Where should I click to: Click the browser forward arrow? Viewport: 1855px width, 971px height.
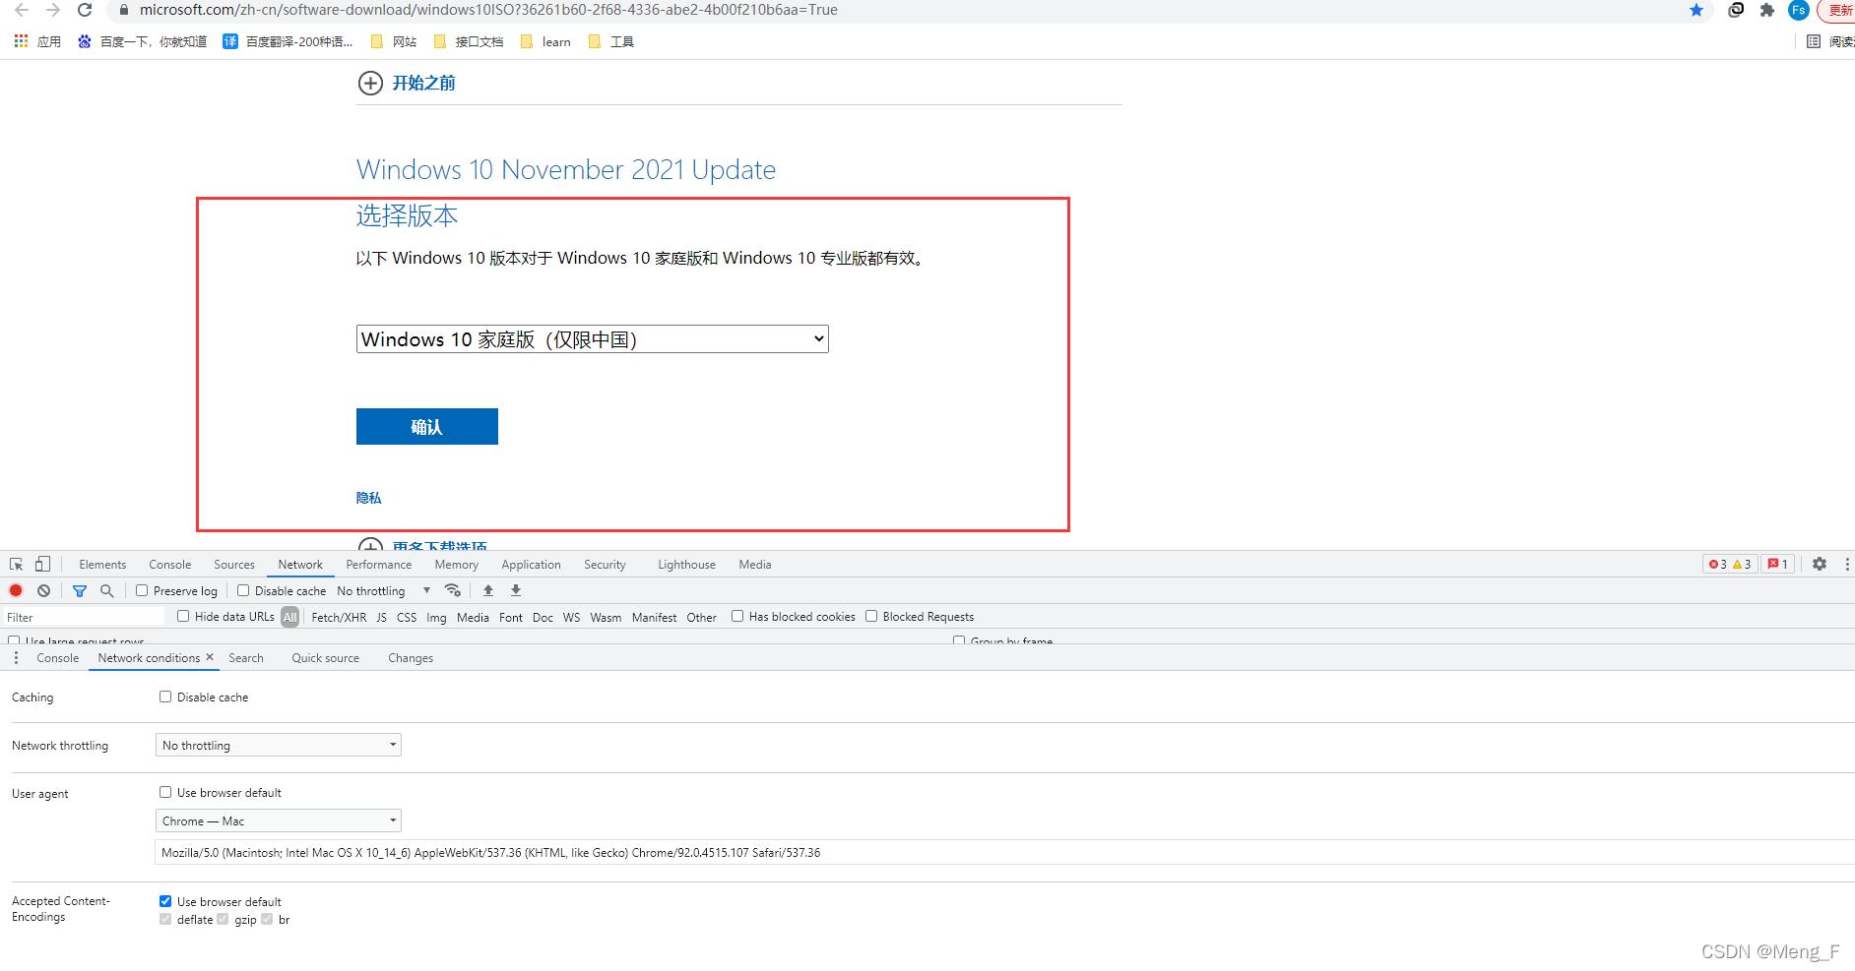point(53,10)
